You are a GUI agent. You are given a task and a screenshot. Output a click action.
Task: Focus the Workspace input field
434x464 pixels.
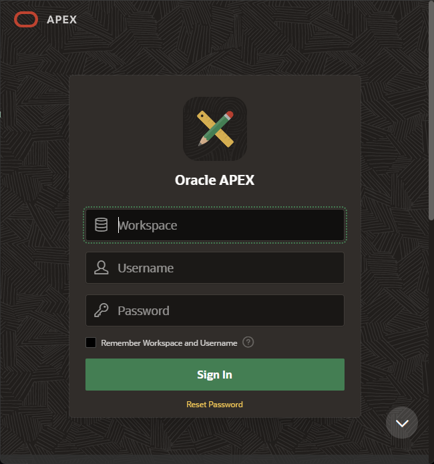pyautogui.click(x=215, y=225)
